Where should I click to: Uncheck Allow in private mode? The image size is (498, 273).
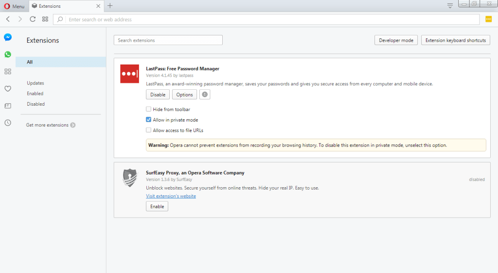[149, 119]
